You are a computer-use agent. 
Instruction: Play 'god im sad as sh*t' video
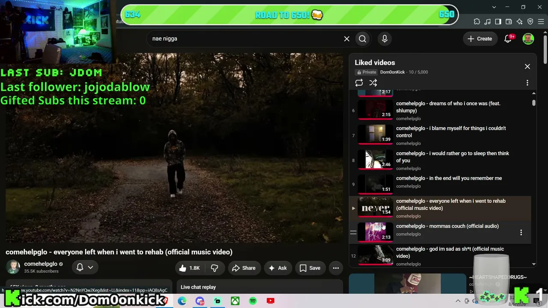click(x=450, y=252)
